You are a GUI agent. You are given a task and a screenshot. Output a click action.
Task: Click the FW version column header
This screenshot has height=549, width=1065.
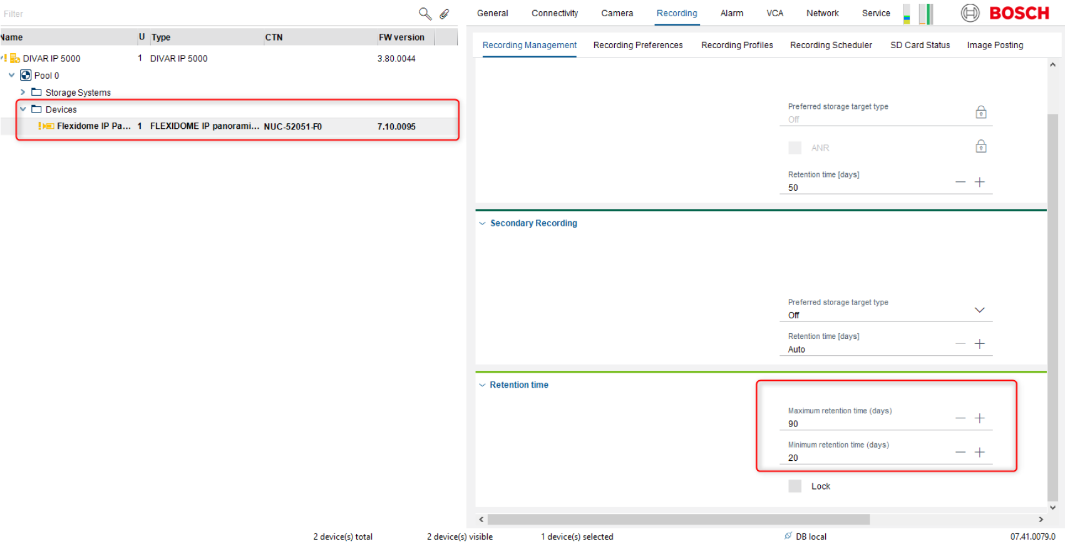401,38
